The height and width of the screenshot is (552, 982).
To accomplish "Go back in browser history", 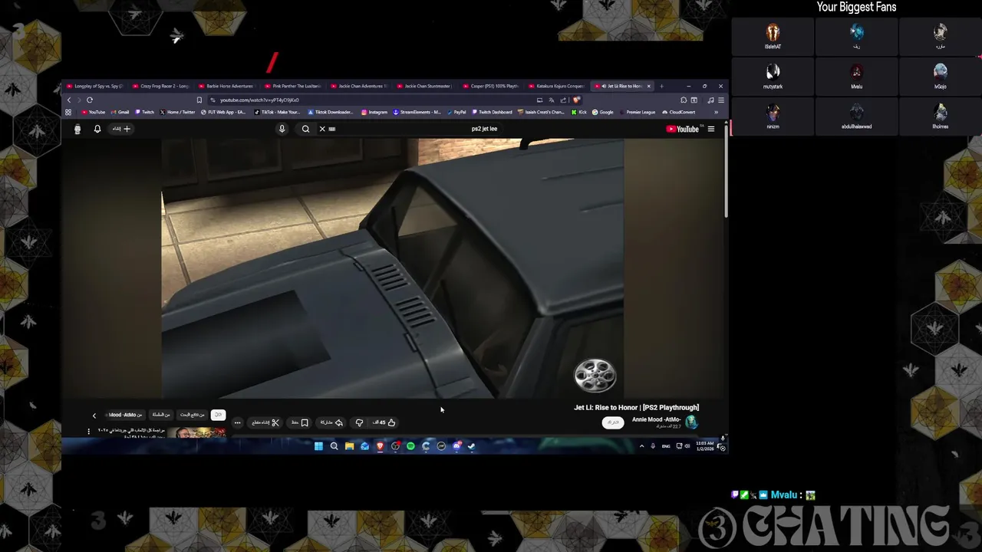I will pyautogui.click(x=69, y=100).
